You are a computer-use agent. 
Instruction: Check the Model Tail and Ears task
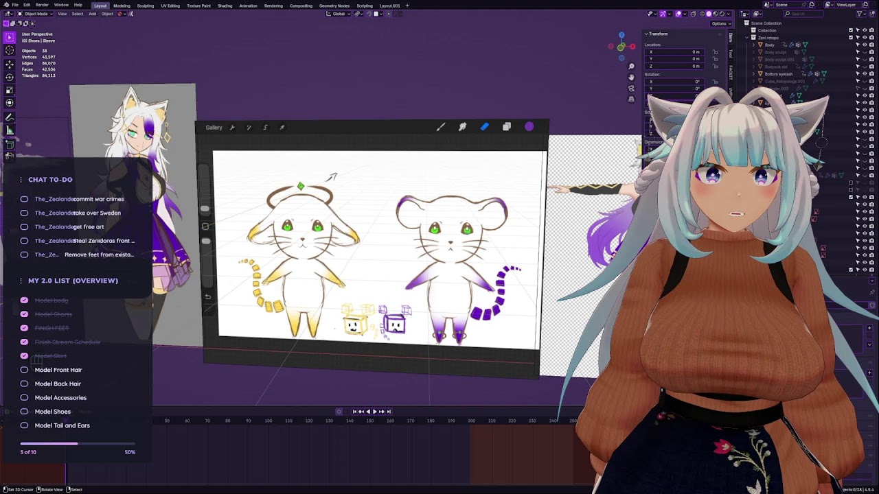pos(24,425)
